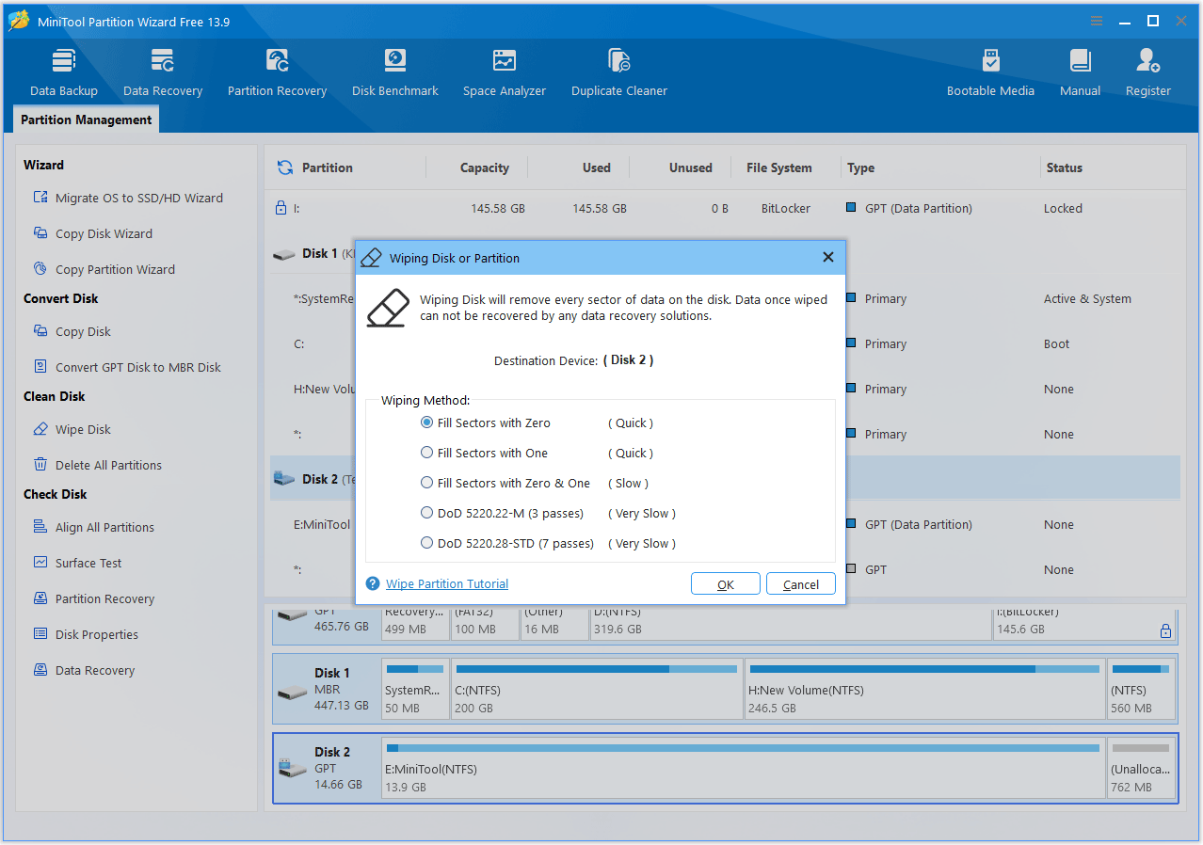This screenshot has width=1203, height=845.
Task: Sort by the Status column header
Action: [x=1065, y=167]
